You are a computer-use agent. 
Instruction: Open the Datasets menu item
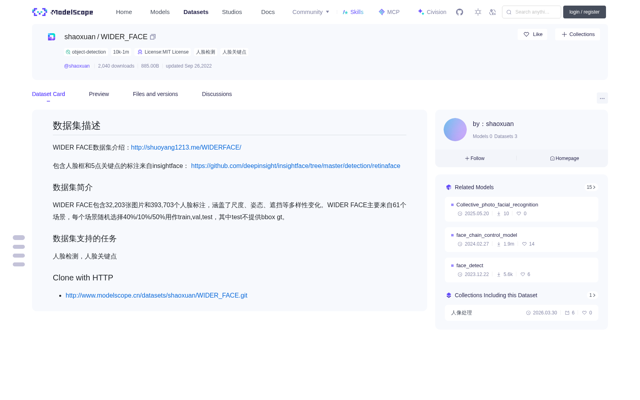[196, 12]
